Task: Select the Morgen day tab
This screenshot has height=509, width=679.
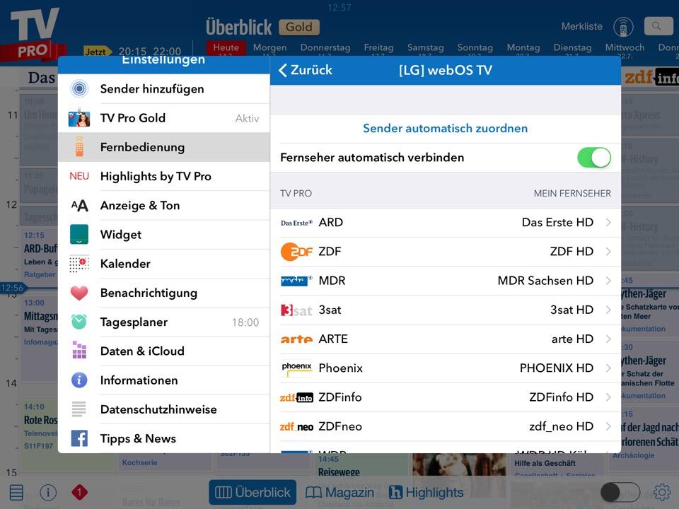Action: click(x=269, y=47)
